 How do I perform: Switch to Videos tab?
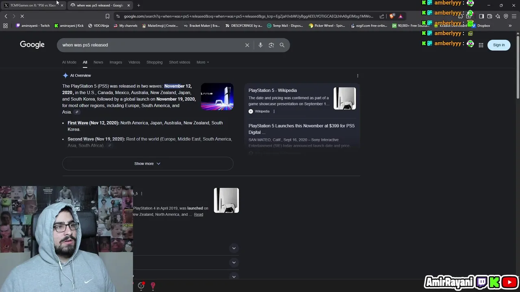pos(134,62)
